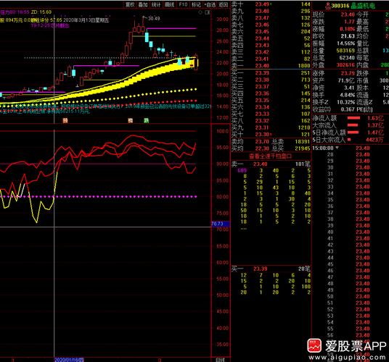Click the 300316 晶盛机电 stock title
Viewport: 389px width, 362px height.
pos(353,6)
